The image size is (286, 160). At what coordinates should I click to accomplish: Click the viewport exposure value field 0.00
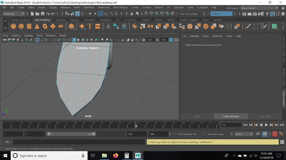click(150, 40)
